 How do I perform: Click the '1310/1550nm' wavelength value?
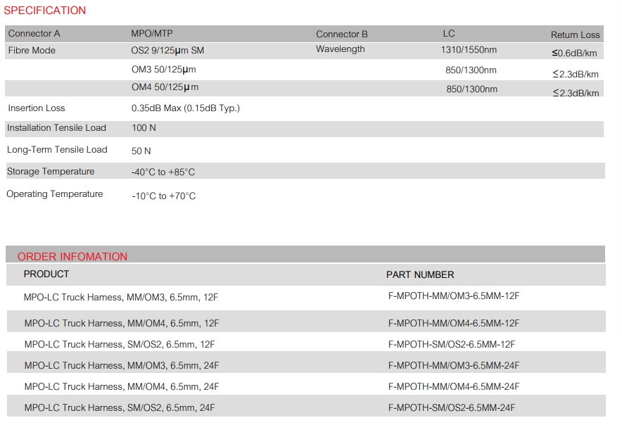pyautogui.click(x=469, y=50)
